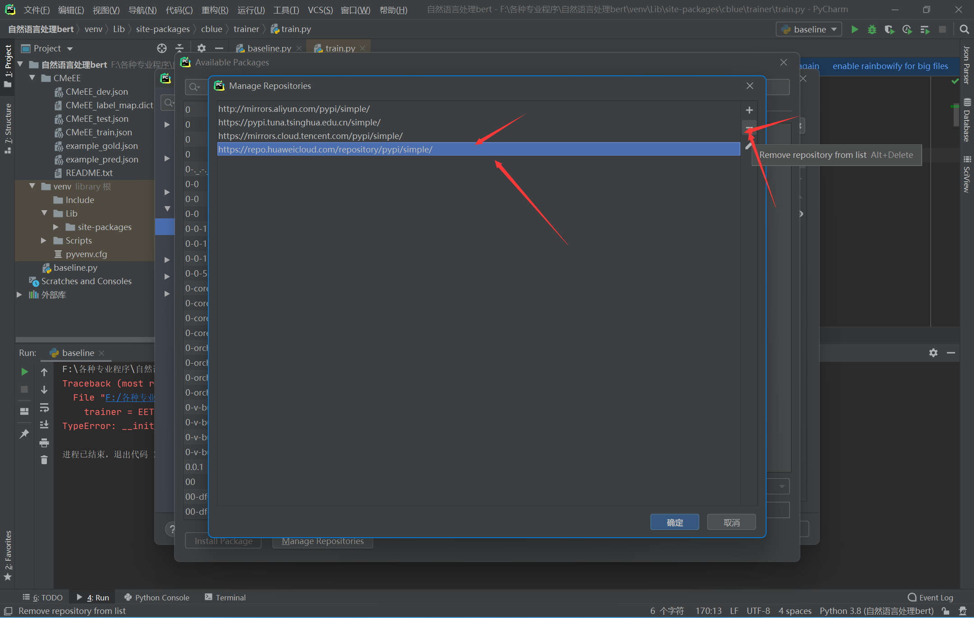This screenshot has height=618, width=974.
Task: Open 6: TODO tool tab
Action: click(x=43, y=597)
